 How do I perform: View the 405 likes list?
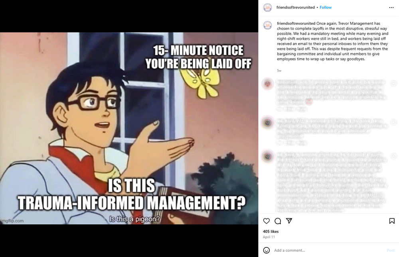271,231
